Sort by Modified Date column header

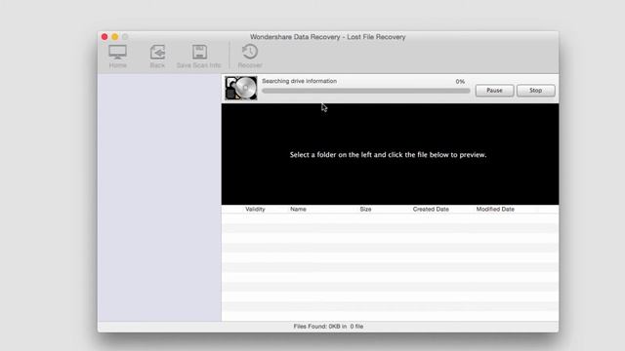coord(495,209)
